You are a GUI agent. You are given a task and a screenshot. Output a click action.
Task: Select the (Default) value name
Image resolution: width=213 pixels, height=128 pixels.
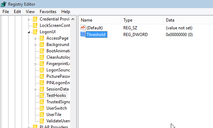(95, 28)
